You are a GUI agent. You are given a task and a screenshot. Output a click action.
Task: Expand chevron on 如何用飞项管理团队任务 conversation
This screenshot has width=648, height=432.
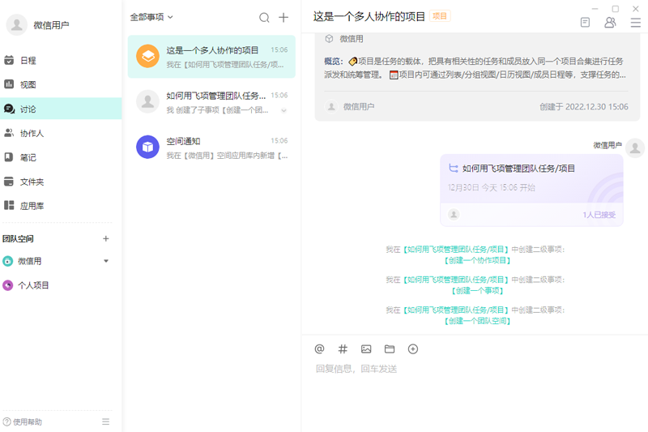click(283, 110)
